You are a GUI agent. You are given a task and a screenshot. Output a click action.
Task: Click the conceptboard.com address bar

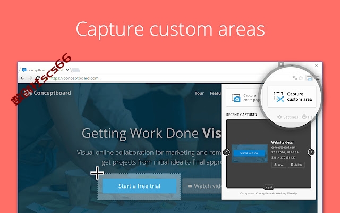click(74, 78)
